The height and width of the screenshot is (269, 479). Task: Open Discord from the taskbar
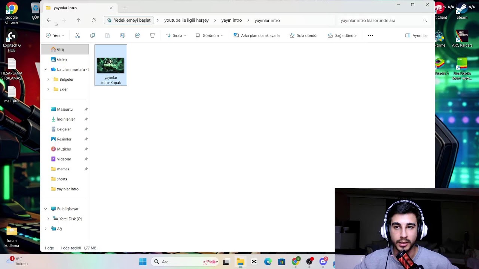(x=323, y=262)
